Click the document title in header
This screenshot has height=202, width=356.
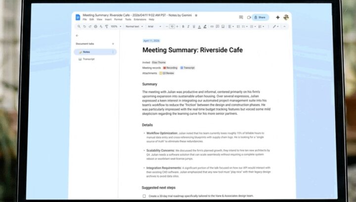(137, 15)
